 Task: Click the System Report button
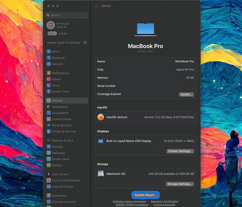point(145,195)
